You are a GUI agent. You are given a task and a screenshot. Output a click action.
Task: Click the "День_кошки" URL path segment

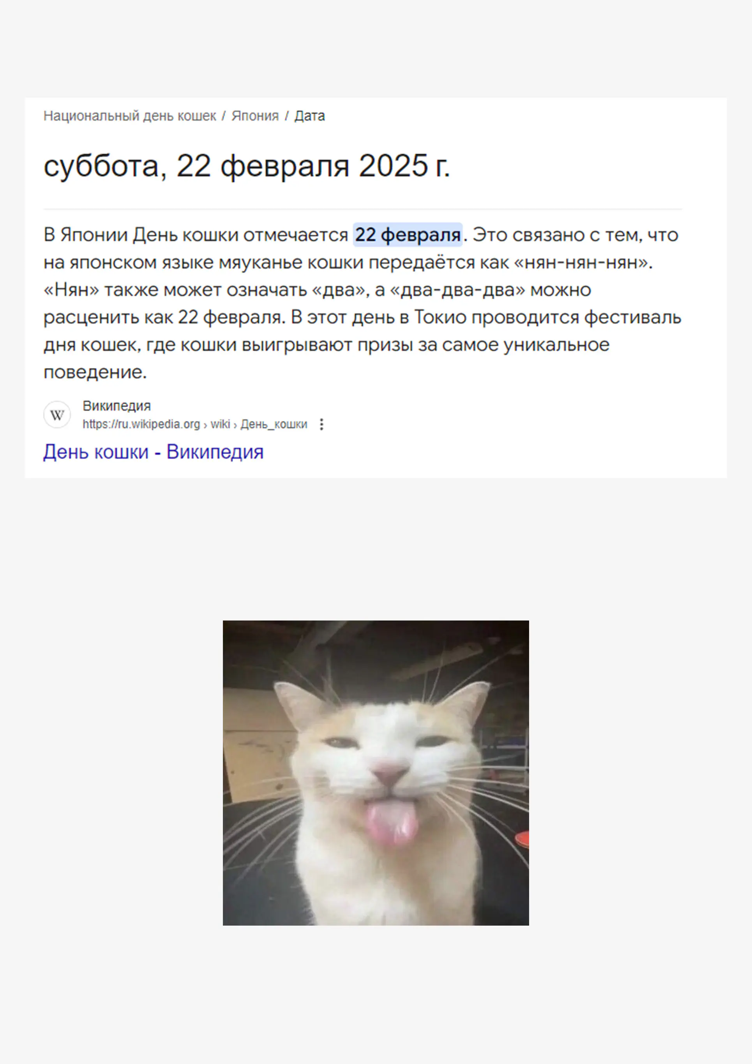click(274, 424)
